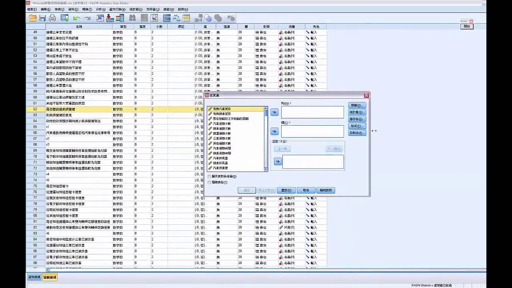
Task: Switch to the 資料檢視 tab
Action: (34, 277)
